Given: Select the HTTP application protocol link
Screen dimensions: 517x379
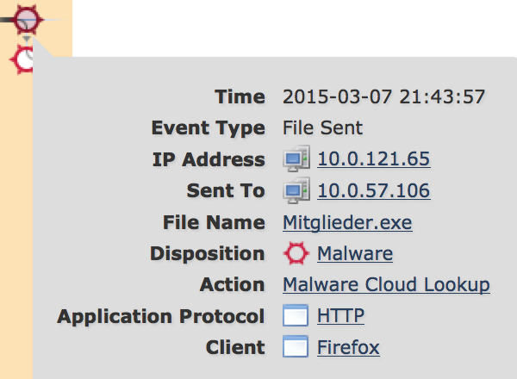Looking at the screenshot, I should (x=340, y=316).
